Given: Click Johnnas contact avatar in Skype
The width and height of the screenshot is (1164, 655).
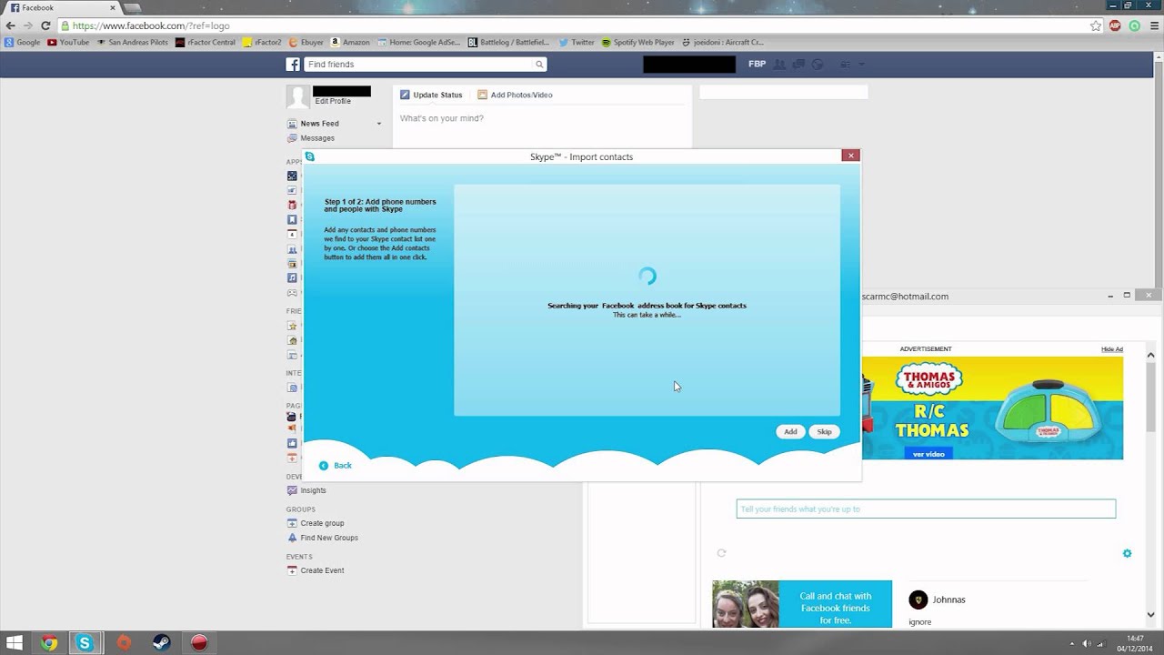Looking at the screenshot, I should tap(918, 600).
